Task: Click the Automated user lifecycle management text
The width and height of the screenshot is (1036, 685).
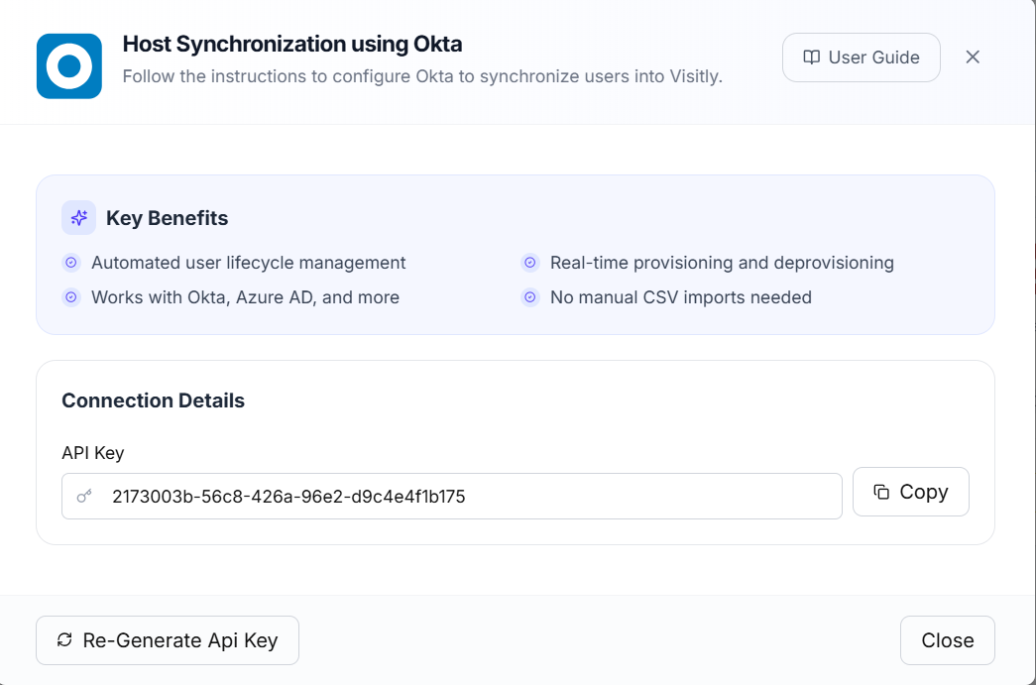Action: click(248, 263)
